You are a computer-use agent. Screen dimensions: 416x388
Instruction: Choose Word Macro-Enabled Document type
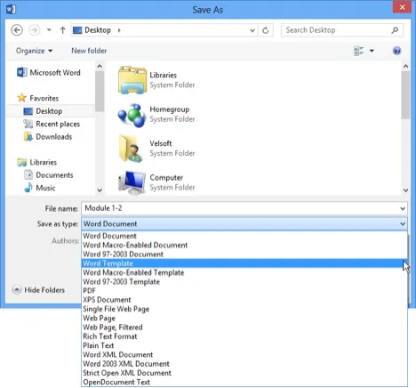pyautogui.click(x=244, y=245)
